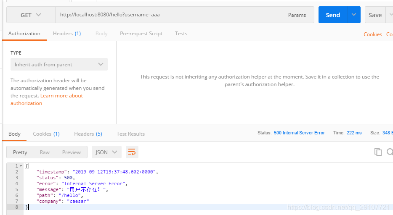Expand the Inherit auth from parent dropdown
The width and height of the screenshot is (393, 215).
(x=59, y=65)
